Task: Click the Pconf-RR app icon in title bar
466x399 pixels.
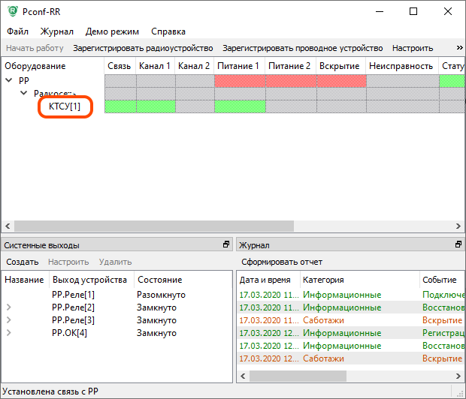Action: click(x=11, y=12)
